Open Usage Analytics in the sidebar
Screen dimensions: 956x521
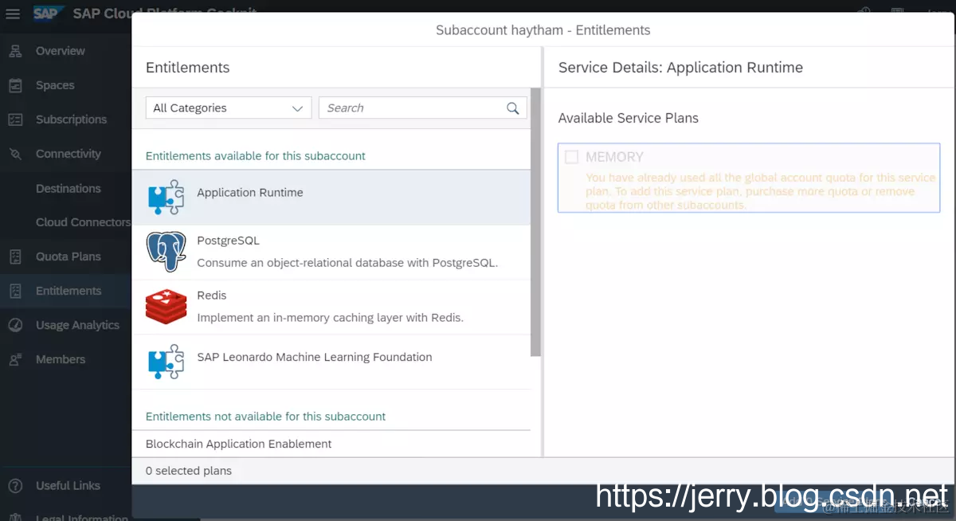(77, 325)
